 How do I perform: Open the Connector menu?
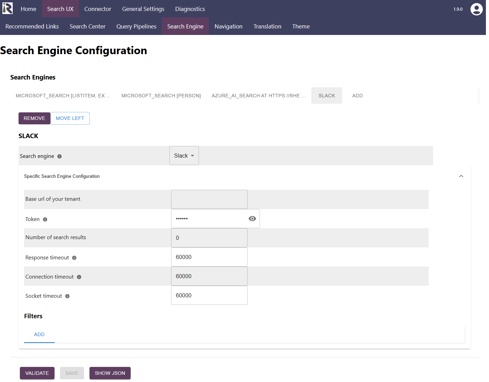point(98,9)
